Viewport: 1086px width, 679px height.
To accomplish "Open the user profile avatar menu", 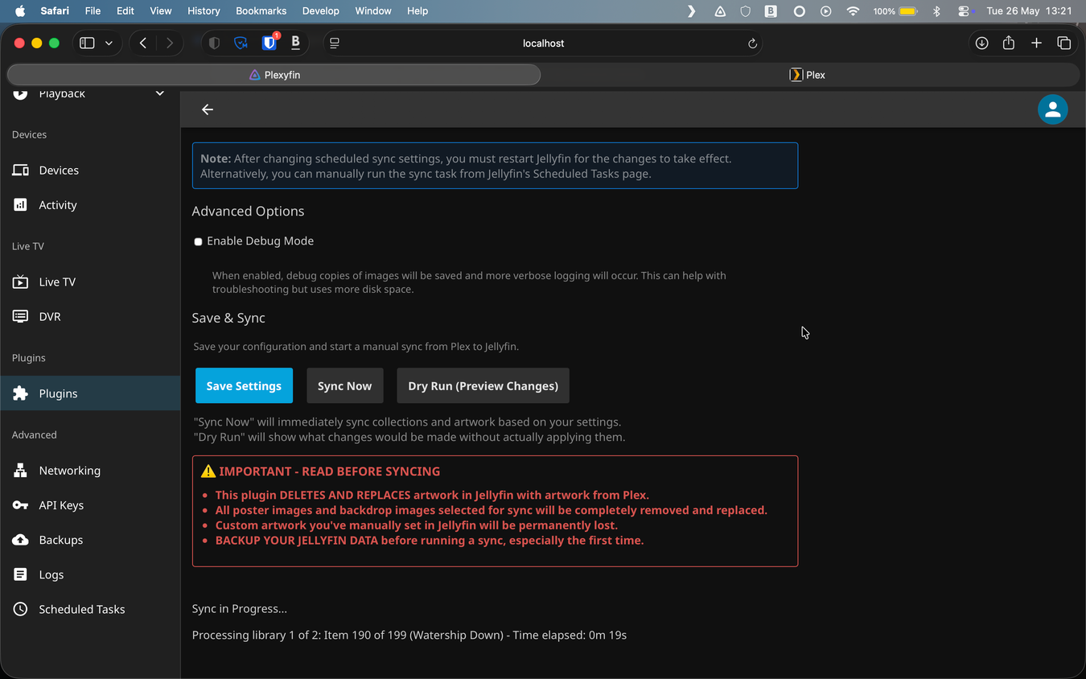I will point(1052,109).
